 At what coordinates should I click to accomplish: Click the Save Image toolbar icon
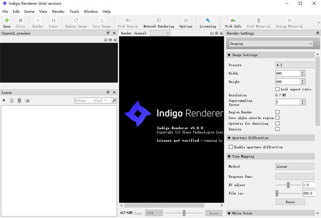tap(102, 20)
